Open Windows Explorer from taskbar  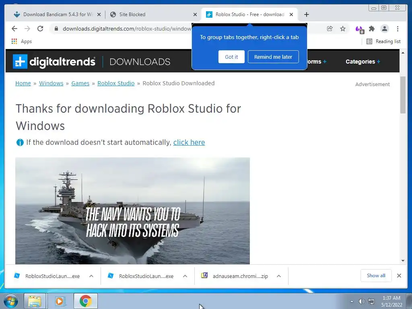pyautogui.click(x=35, y=301)
